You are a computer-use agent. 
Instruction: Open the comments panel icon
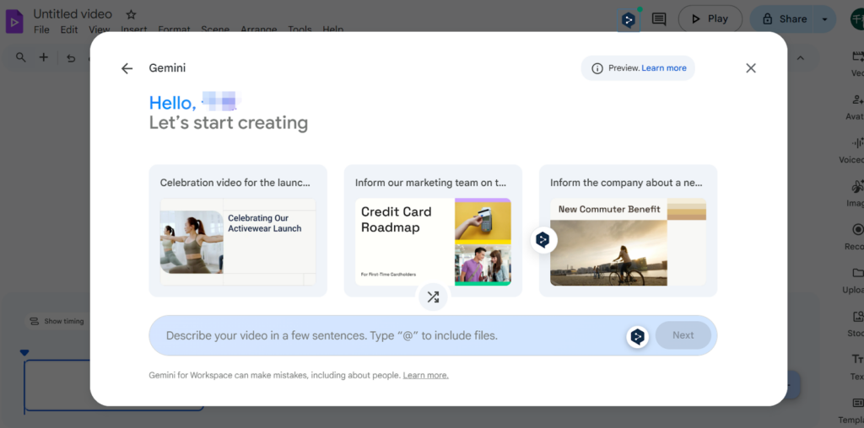coord(659,19)
